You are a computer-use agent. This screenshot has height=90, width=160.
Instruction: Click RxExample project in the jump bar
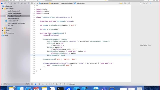coord(43,3)
